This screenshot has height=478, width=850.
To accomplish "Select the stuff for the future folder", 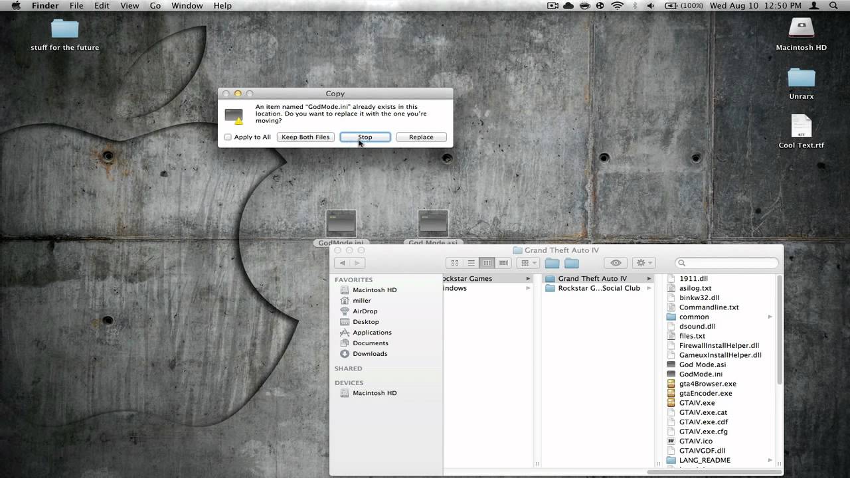I will pyautogui.click(x=65, y=35).
